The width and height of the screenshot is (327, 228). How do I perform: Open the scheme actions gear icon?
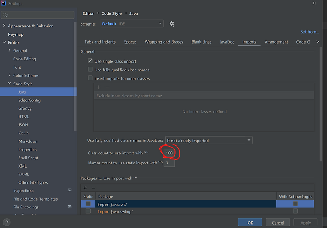click(172, 24)
